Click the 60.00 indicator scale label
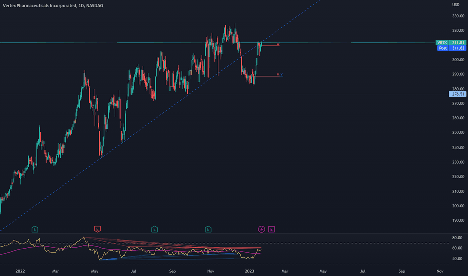Viewport: 468px width, 276px height. [457, 248]
